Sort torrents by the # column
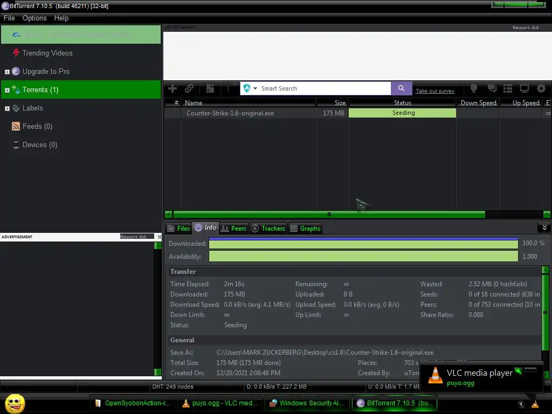 pyautogui.click(x=173, y=103)
